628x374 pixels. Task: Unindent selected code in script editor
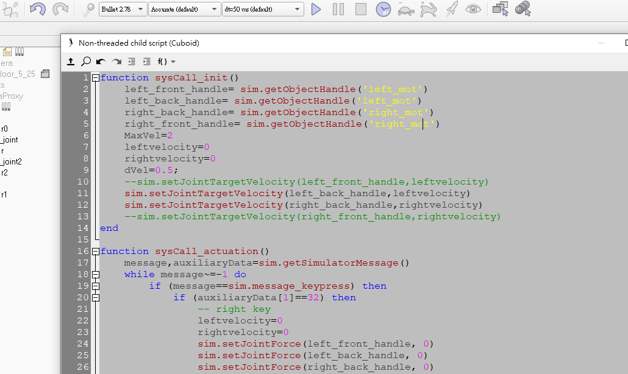pos(132,62)
